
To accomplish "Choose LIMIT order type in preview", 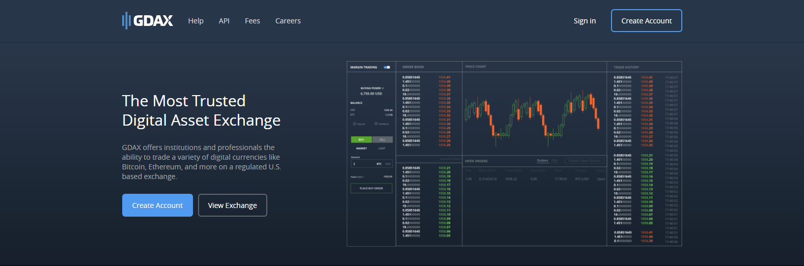I will 382,149.
